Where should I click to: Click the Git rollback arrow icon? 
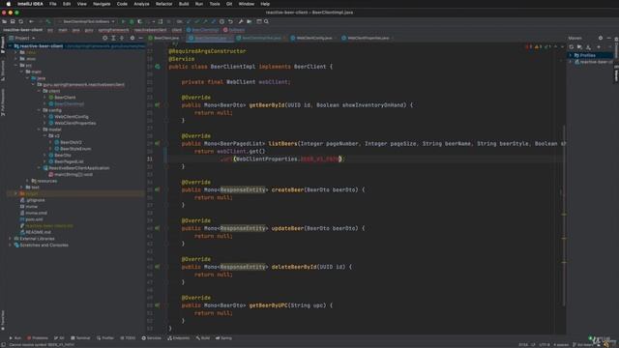click(x=230, y=21)
